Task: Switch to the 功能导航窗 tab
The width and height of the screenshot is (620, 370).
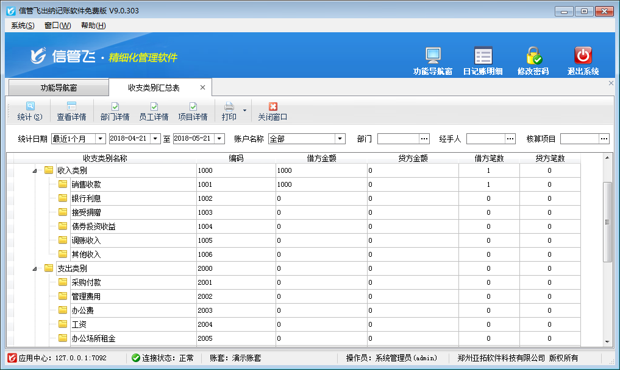Action: click(x=59, y=88)
